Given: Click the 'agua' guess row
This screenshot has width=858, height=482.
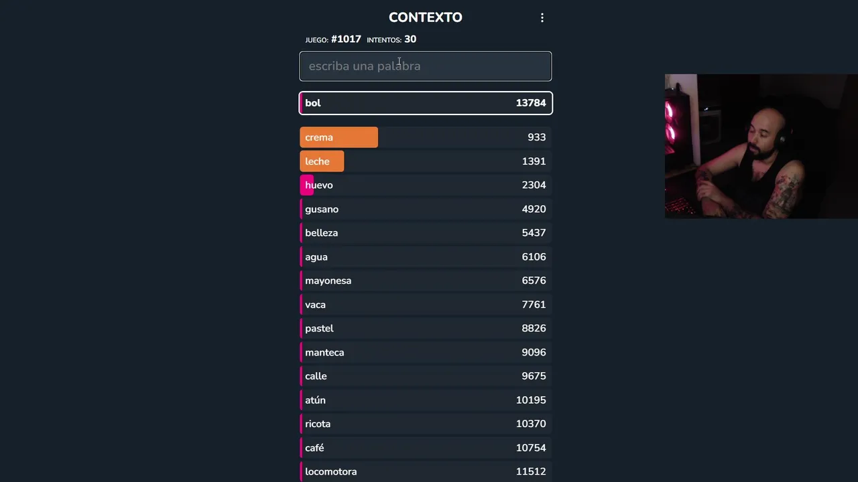Looking at the screenshot, I should click(x=426, y=257).
